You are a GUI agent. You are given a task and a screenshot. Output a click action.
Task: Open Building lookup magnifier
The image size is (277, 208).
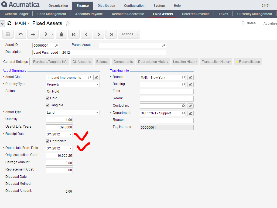tap(183, 84)
